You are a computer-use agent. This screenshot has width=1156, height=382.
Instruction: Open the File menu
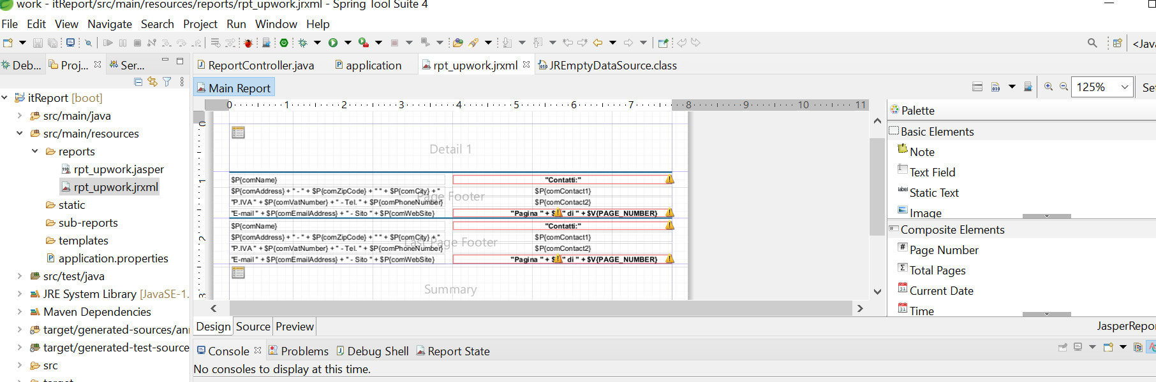(10, 24)
